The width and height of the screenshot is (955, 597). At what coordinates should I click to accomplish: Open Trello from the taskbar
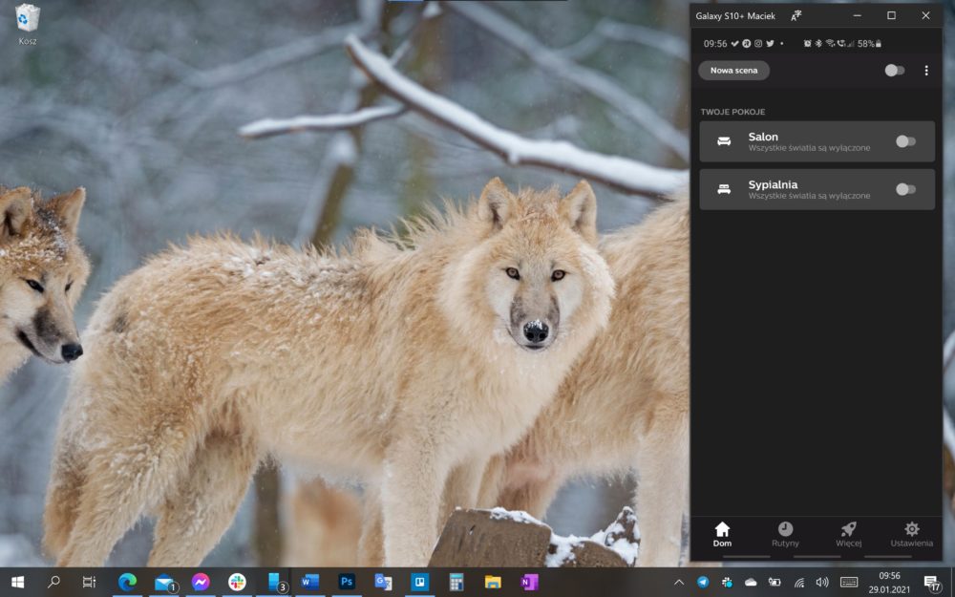(419, 583)
